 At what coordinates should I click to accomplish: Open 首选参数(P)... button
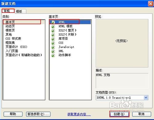click(38, 114)
